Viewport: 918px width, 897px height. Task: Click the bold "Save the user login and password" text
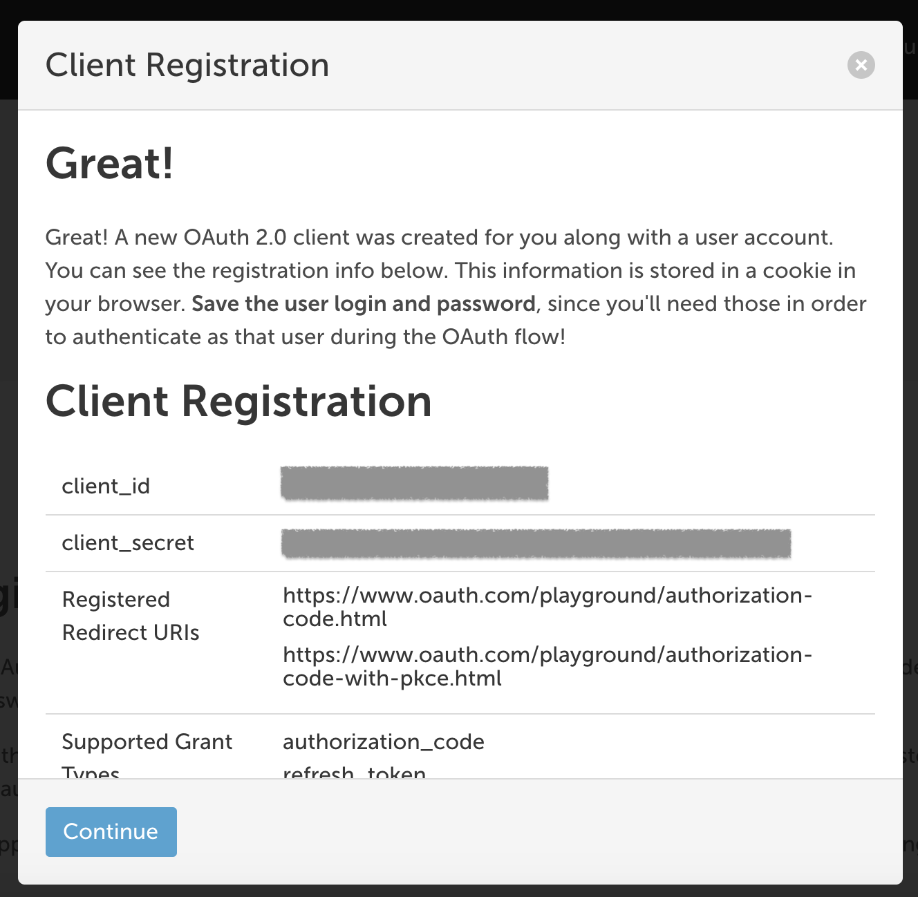(364, 304)
